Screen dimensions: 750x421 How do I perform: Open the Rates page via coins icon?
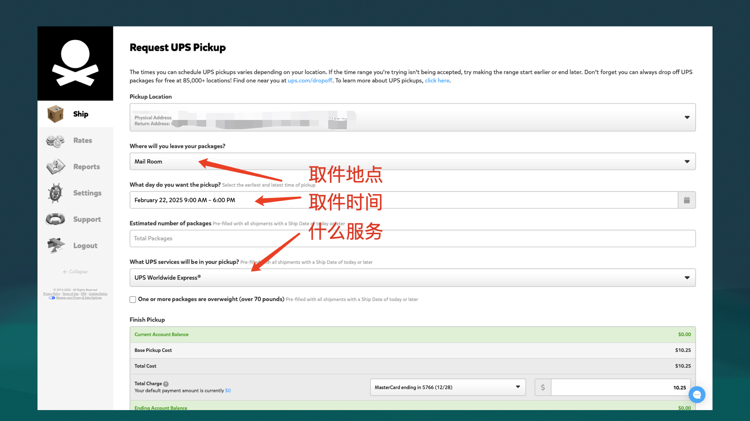[55, 141]
